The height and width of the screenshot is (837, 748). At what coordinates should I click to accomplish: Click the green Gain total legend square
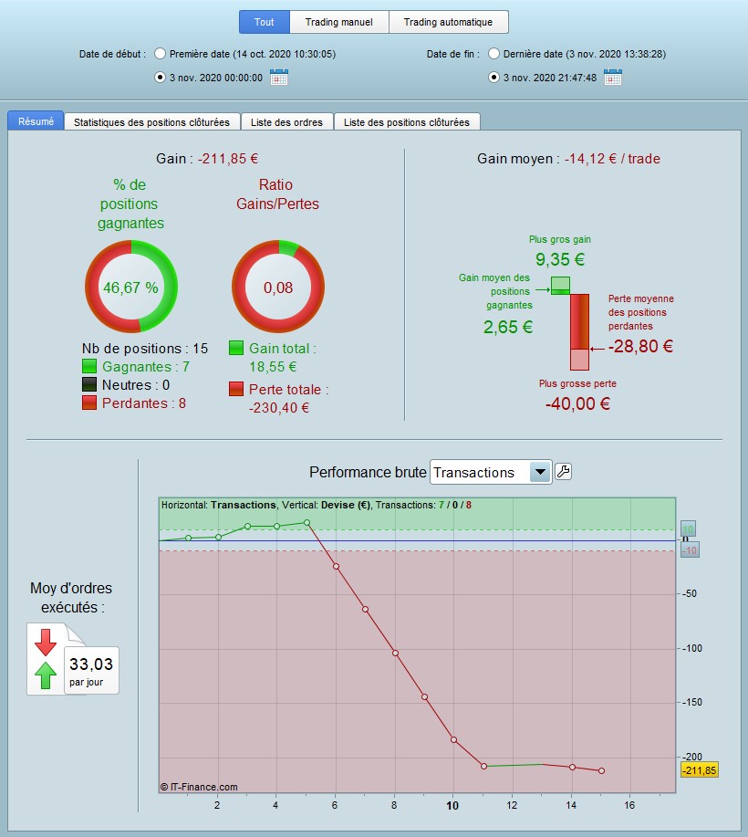(x=236, y=348)
